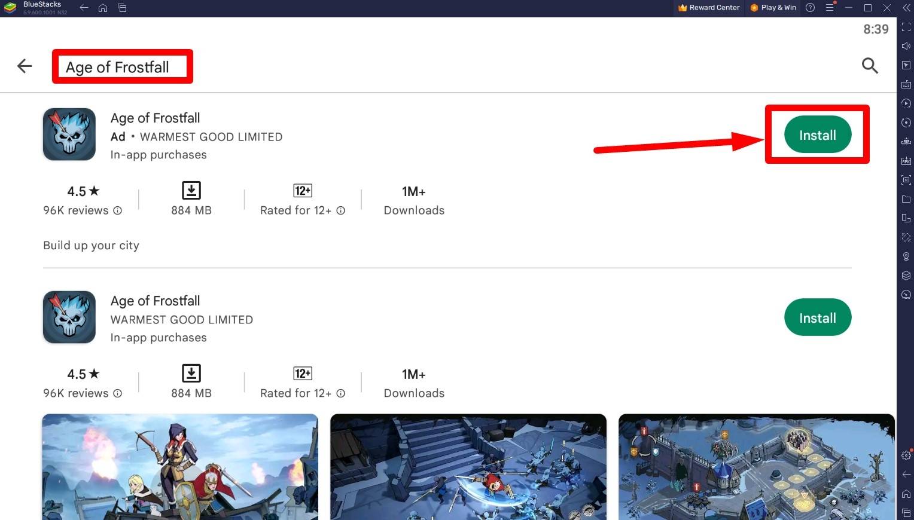This screenshot has width=914, height=520.
Task: Go to BlueStacks home screen from title bar
Action: click(103, 8)
